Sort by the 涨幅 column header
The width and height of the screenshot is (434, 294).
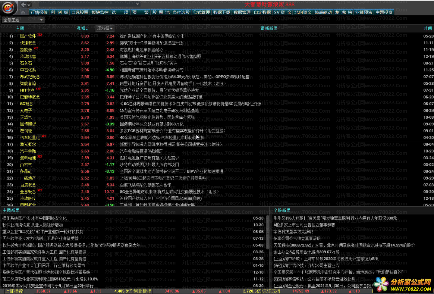82,28
